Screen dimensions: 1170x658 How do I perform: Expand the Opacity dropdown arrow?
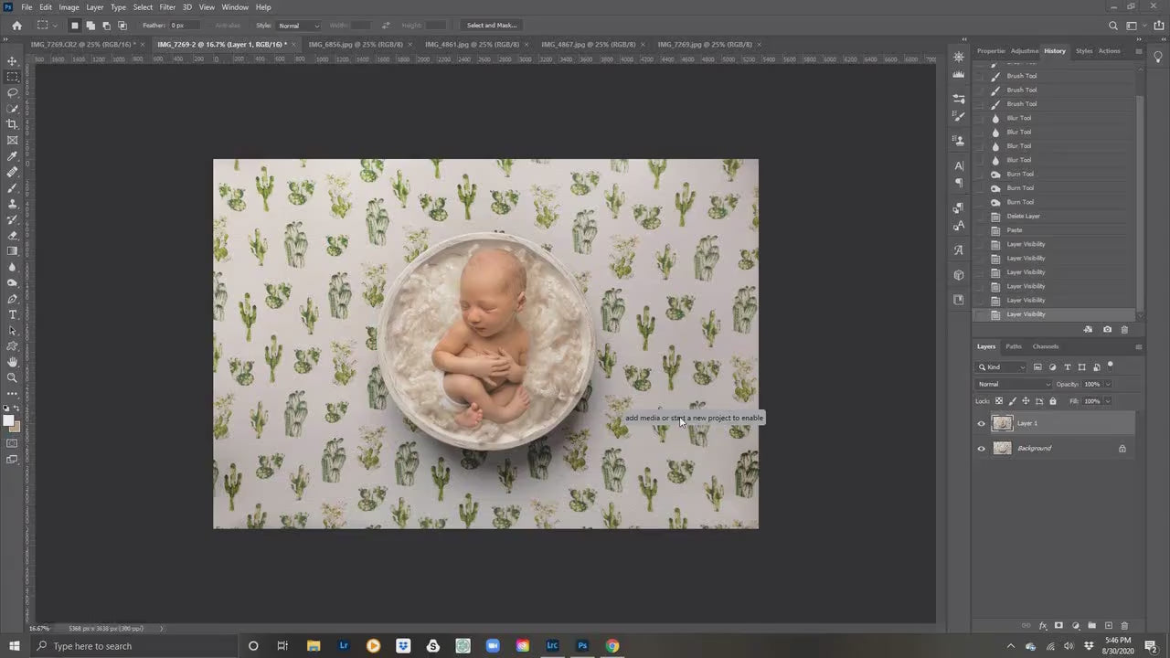(1107, 384)
